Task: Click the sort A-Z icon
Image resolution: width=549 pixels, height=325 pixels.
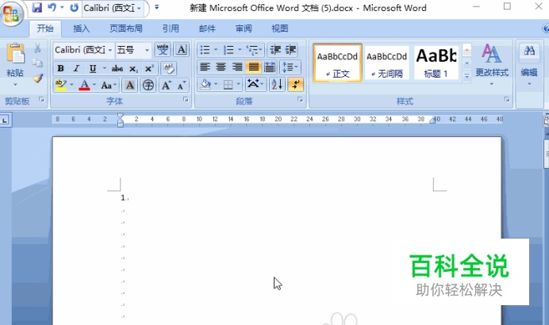Action: (x=277, y=84)
